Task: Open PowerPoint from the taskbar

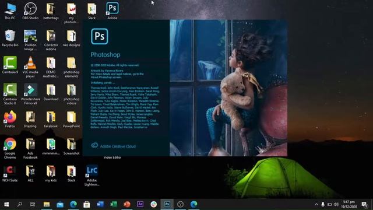Action: [x=127, y=204]
